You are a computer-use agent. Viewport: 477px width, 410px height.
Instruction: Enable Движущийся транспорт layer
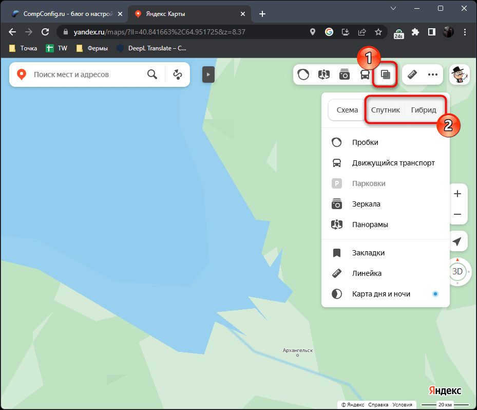coord(386,163)
